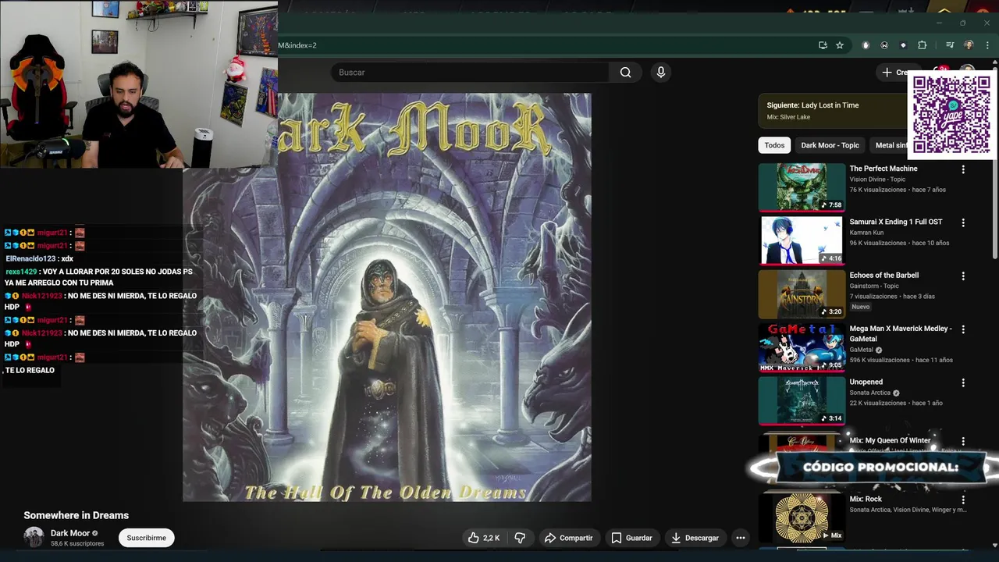Open Dark Moor channel name link
The image size is (999, 562).
pyautogui.click(x=70, y=533)
